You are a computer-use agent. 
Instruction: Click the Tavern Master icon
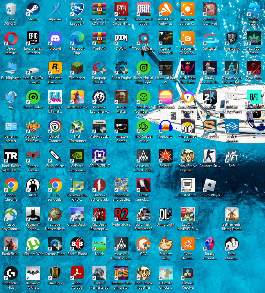pyautogui.click(x=121, y=97)
